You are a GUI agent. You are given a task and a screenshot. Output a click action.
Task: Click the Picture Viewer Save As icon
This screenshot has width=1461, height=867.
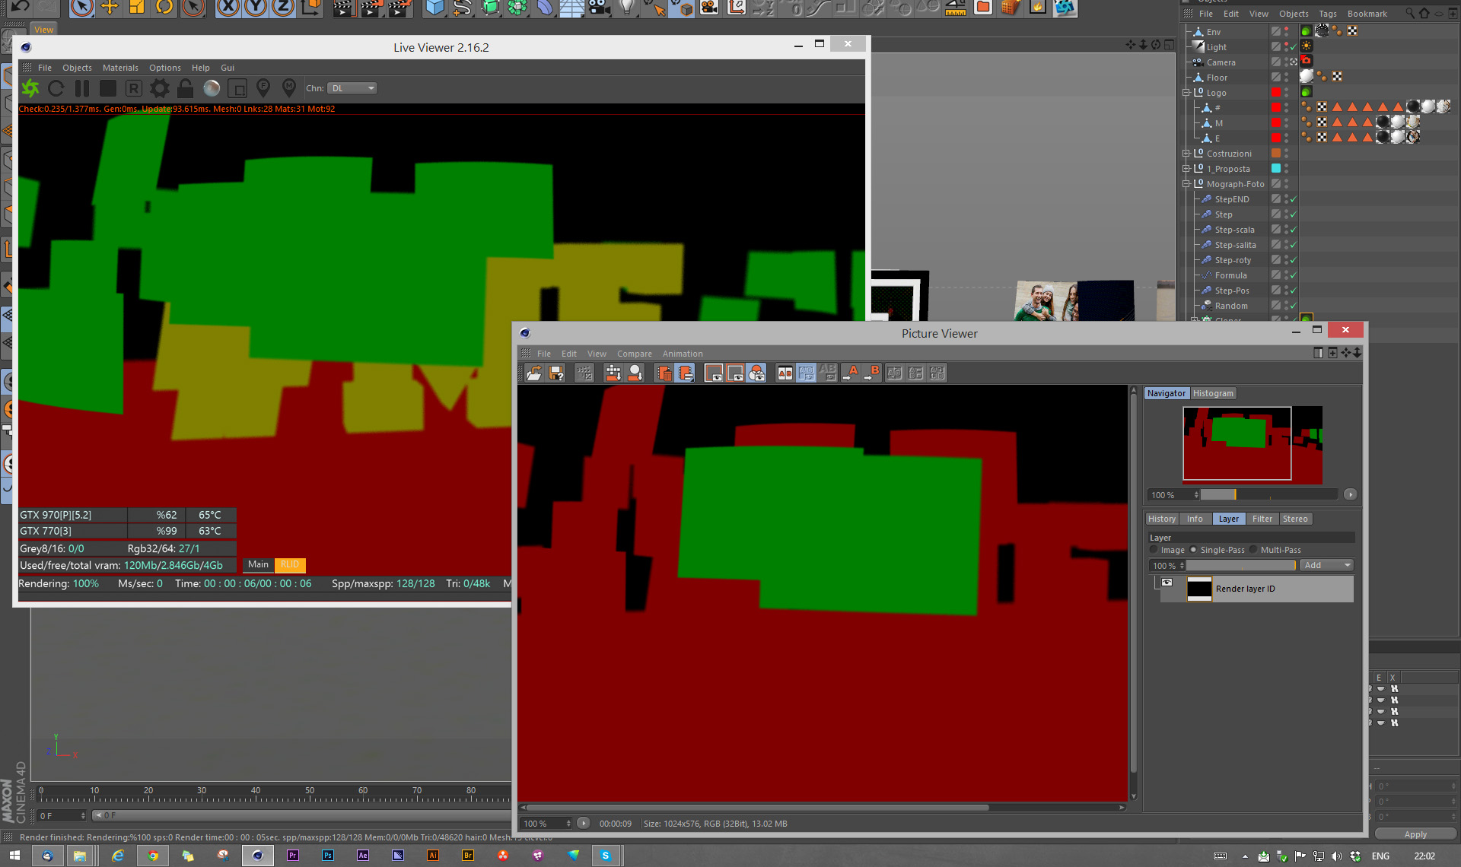point(556,373)
